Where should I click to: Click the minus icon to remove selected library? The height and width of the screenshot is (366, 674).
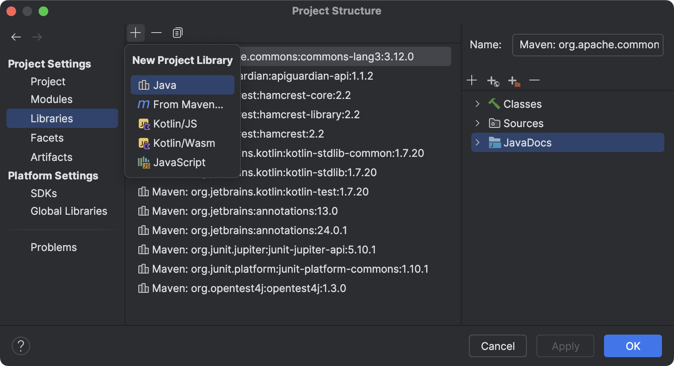[x=156, y=33]
